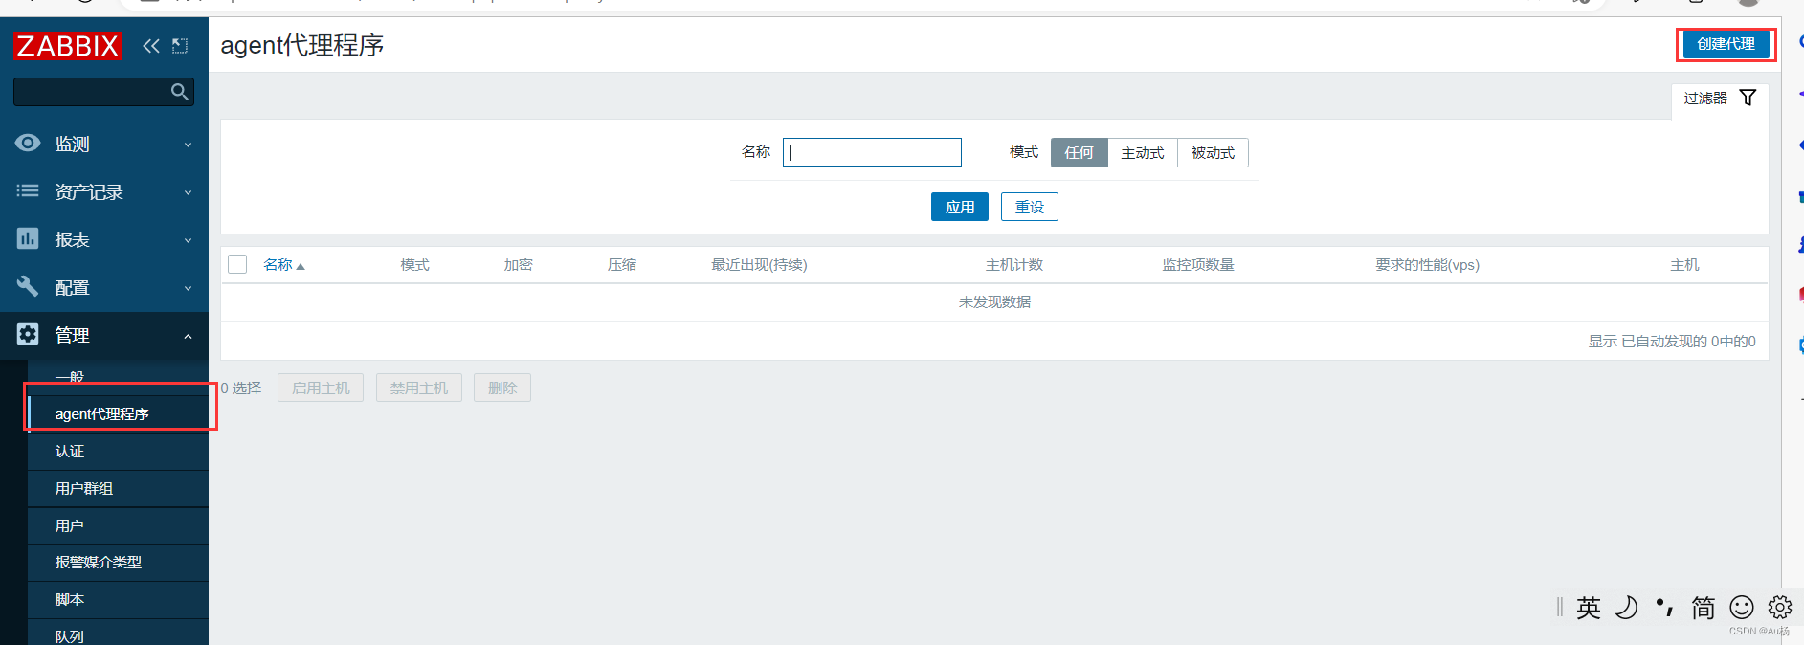1804x645 pixels.
Task: Click the filter funnel icon
Action: (x=1748, y=98)
